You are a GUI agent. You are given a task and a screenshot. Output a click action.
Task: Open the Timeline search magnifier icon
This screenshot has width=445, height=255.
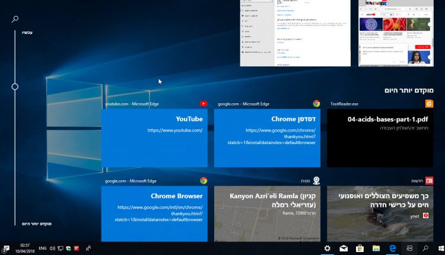tap(15, 19)
